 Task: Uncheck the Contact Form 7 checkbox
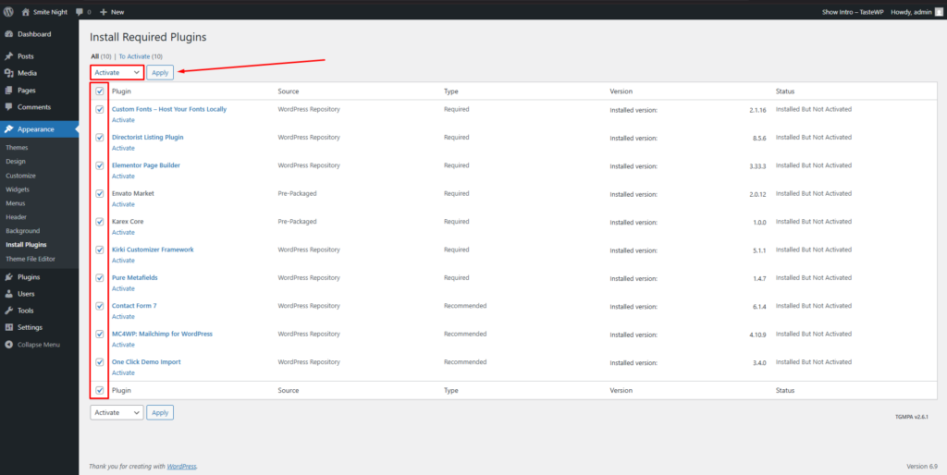tap(100, 306)
